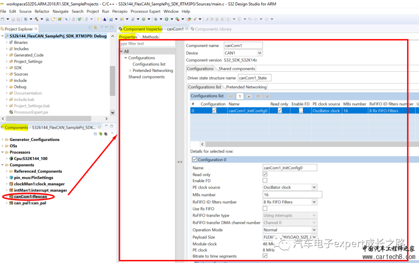
Task: Select canCom1:flexcan in Components tree
Action: tap(31, 197)
